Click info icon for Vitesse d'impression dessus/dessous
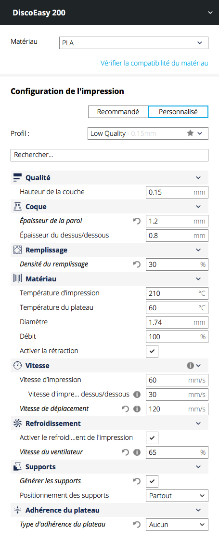The image size is (219, 542). [x=137, y=395]
